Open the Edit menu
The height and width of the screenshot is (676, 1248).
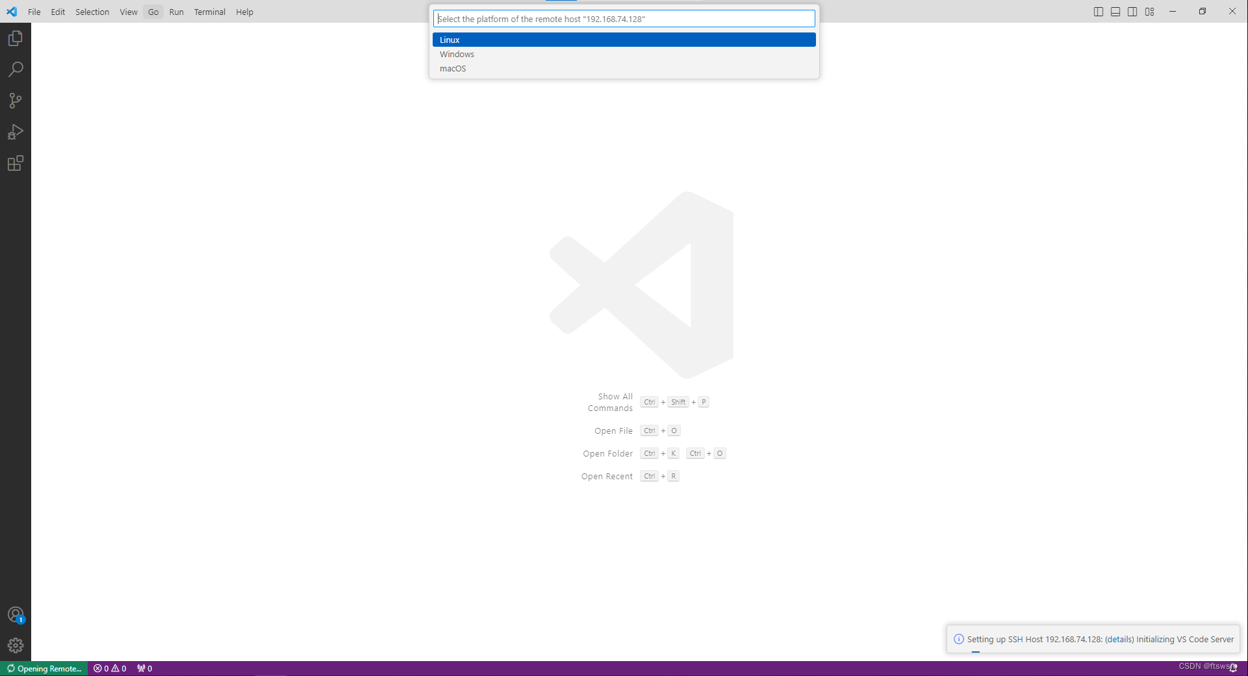click(x=58, y=12)
